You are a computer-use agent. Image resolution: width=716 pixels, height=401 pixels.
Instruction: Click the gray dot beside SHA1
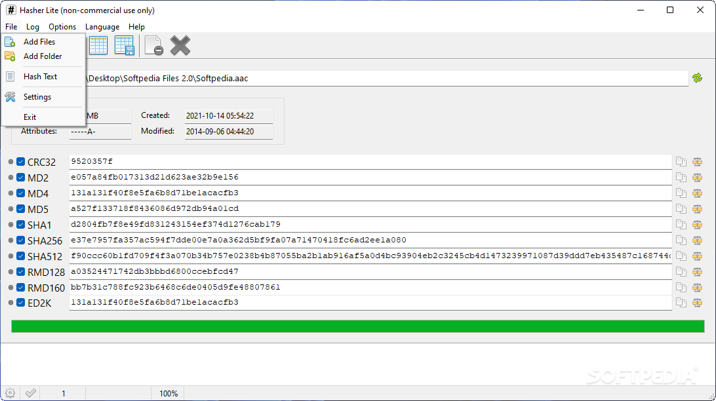11,225
